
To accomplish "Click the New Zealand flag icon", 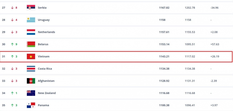I will click(x=31, y=93).
